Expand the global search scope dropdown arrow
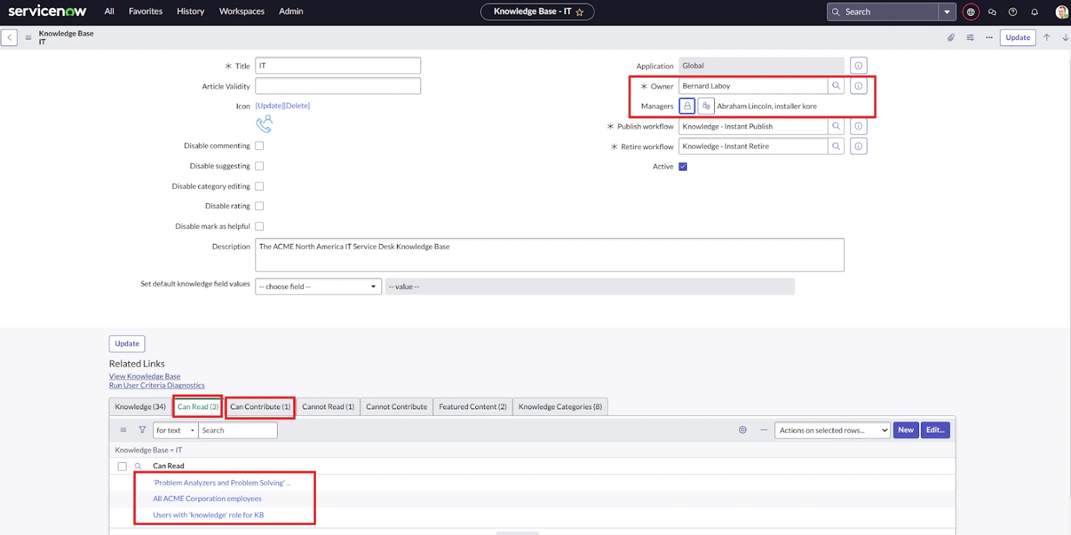The image size is (1071, 535). 946,12
